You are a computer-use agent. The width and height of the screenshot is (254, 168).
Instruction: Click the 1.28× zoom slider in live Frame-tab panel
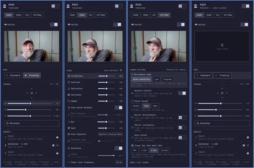click(29, 116)
